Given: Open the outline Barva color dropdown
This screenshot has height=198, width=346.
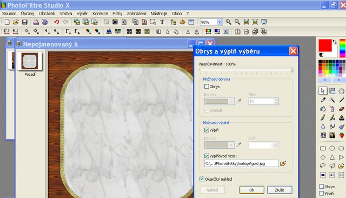Looking at the screenshot, I should (x=231, y=101).
